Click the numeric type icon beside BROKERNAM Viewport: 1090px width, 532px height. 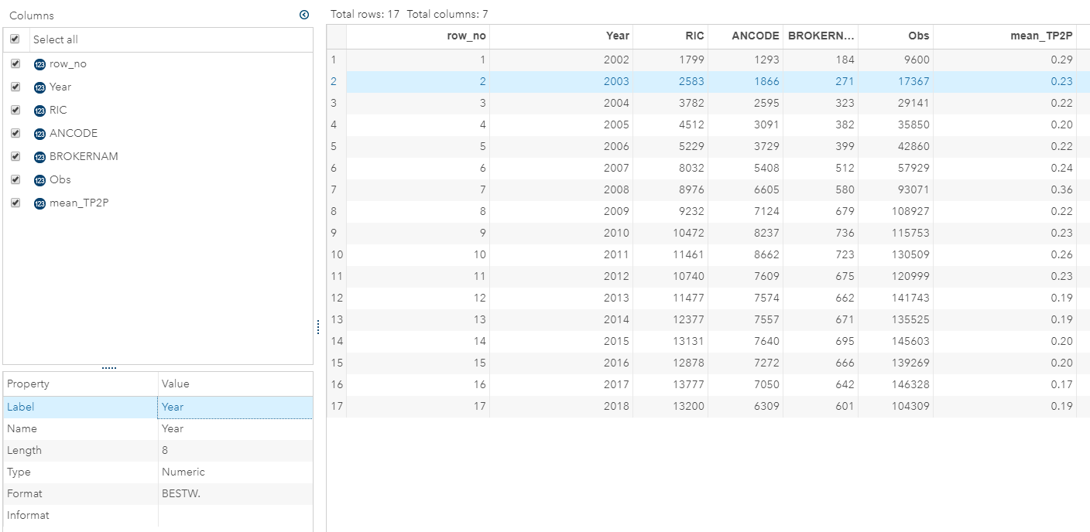click(40, 156)
